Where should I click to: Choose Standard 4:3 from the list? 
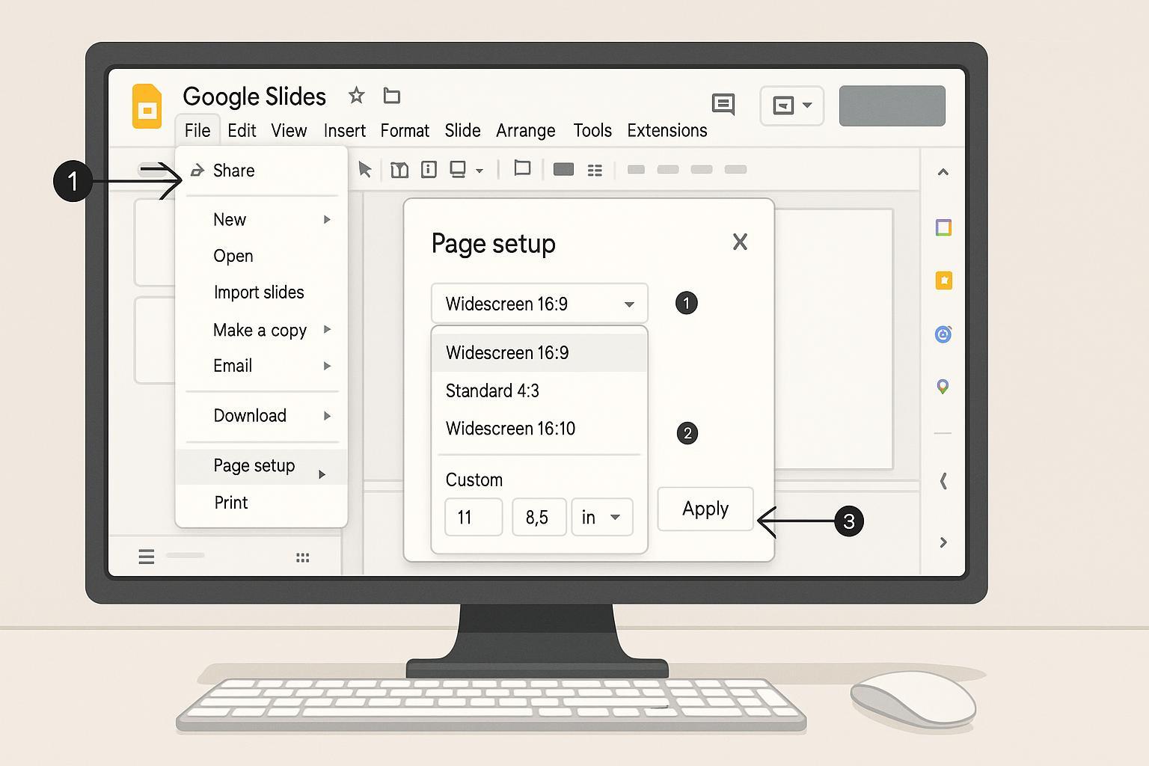pyautogui.click(x=492, y=390)
